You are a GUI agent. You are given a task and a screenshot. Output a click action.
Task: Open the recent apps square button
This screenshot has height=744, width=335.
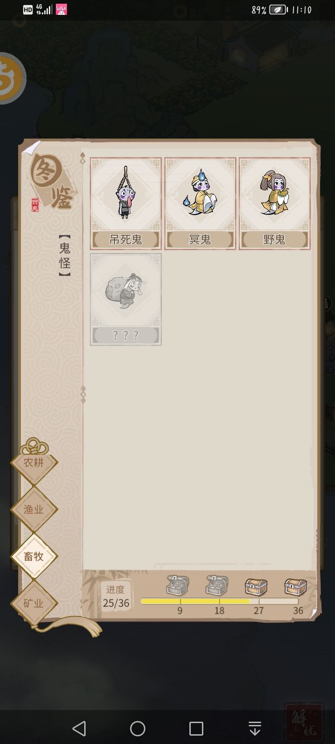(x=196, y=728)
